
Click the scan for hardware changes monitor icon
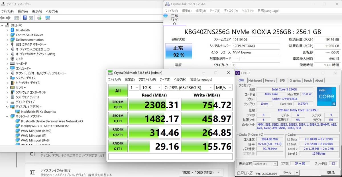[47, 18]
